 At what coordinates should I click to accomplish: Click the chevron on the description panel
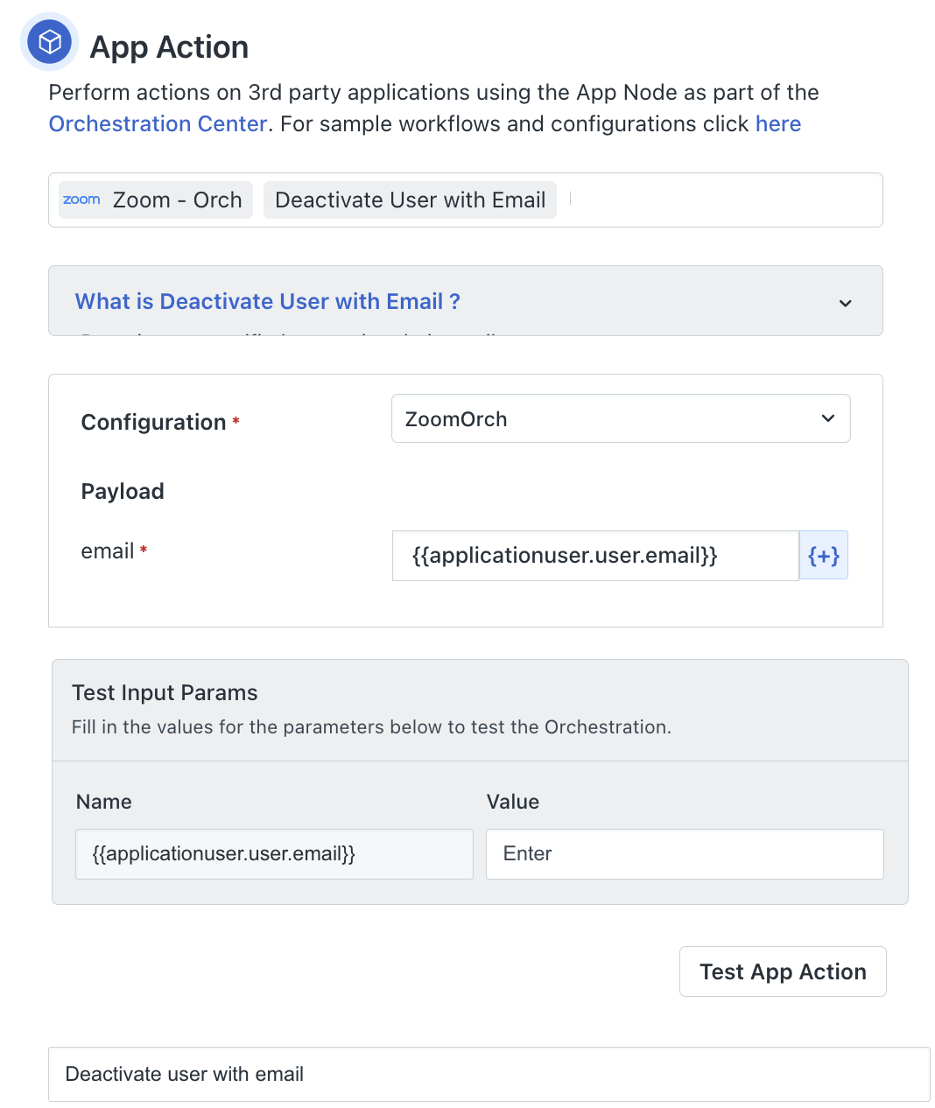pos(845,303)
